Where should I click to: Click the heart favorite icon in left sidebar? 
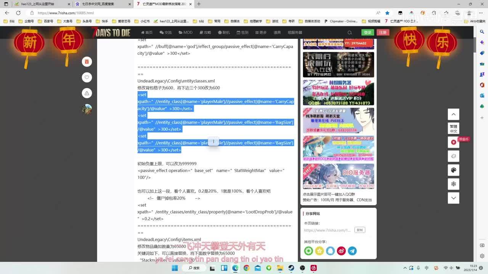pyautogui.click(x=87, y=77)
